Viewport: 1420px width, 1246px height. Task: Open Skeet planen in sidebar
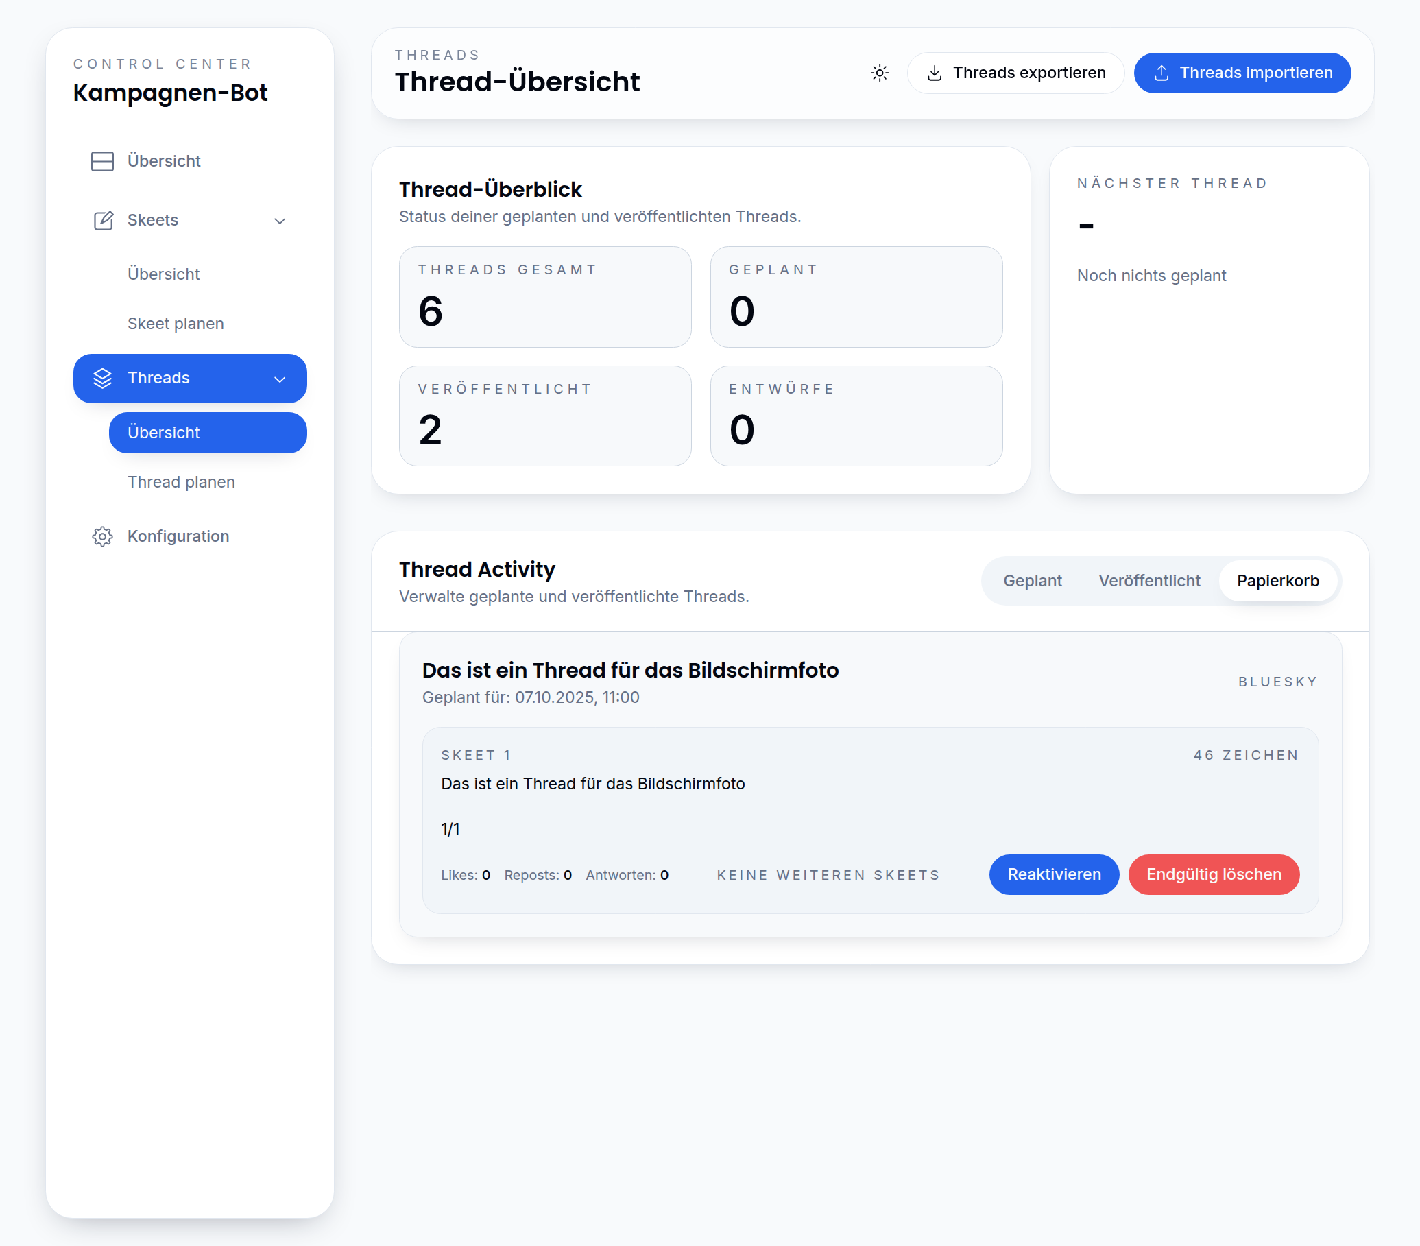point(175,324)
